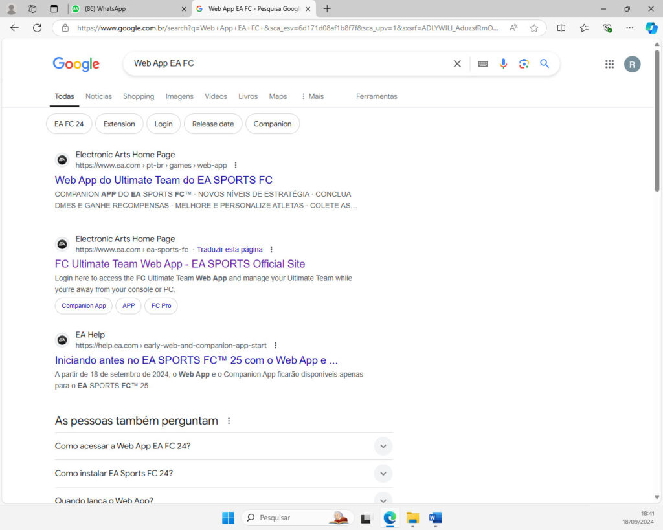Open Google Lens image search

click(x=524, y=63)
